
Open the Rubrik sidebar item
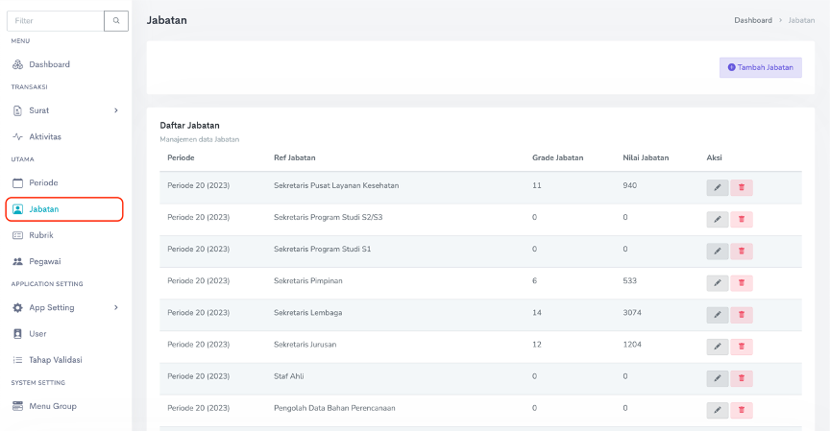point(41,234)
